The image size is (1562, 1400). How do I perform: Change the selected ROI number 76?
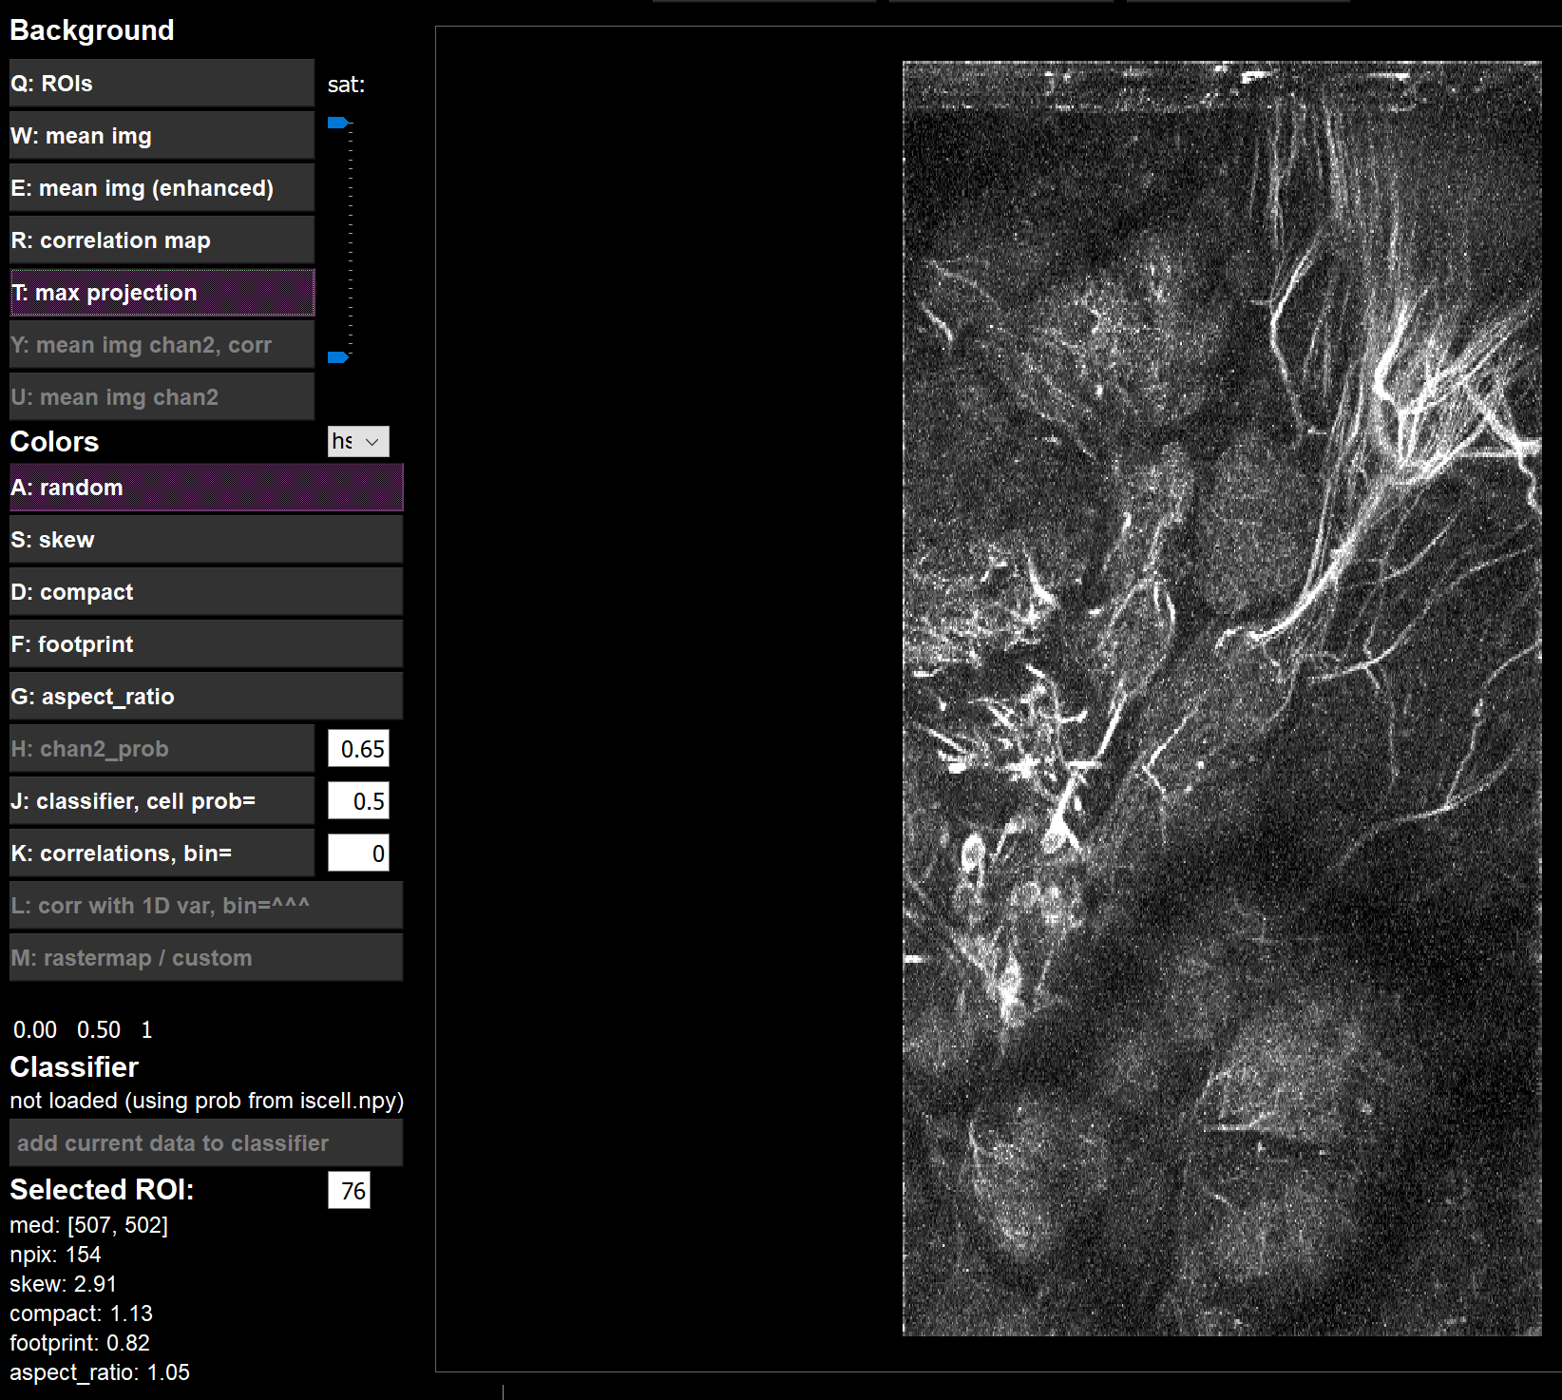[x=349, y=1190]
